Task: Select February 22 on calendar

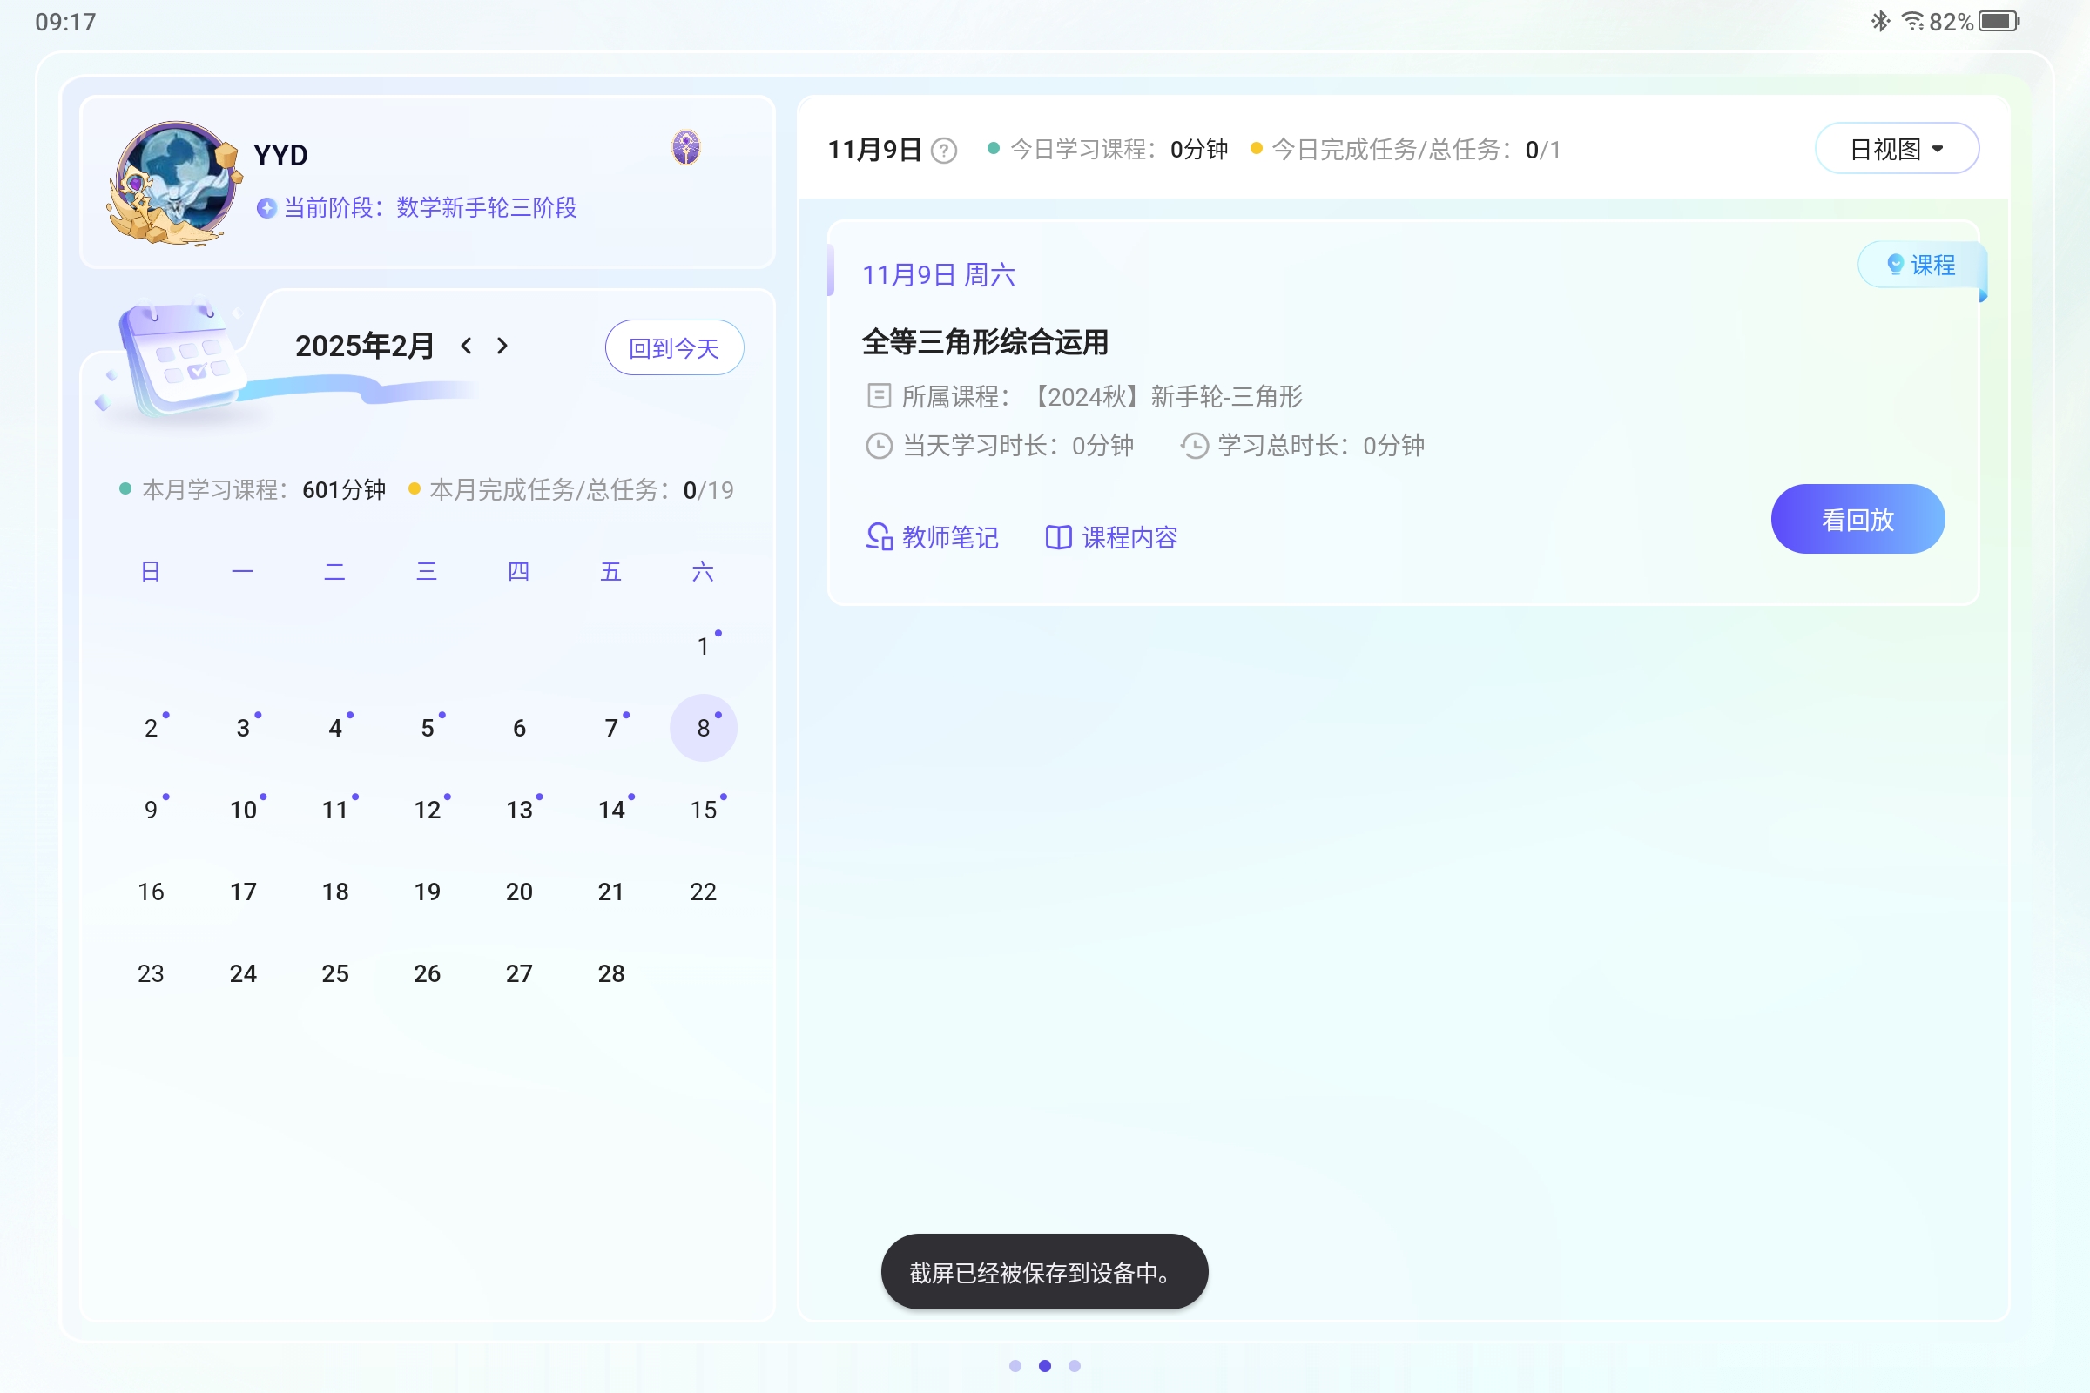Action: (x=704, y=891)
